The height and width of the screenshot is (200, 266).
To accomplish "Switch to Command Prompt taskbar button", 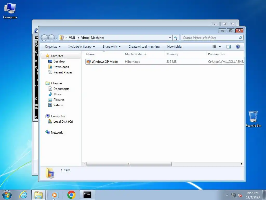I will (x=87, y=195).
